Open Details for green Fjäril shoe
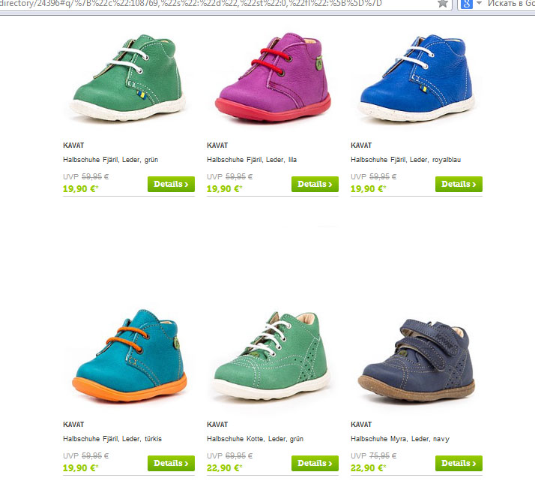Screen dimensions: 535x487 (x=171, y=184)
